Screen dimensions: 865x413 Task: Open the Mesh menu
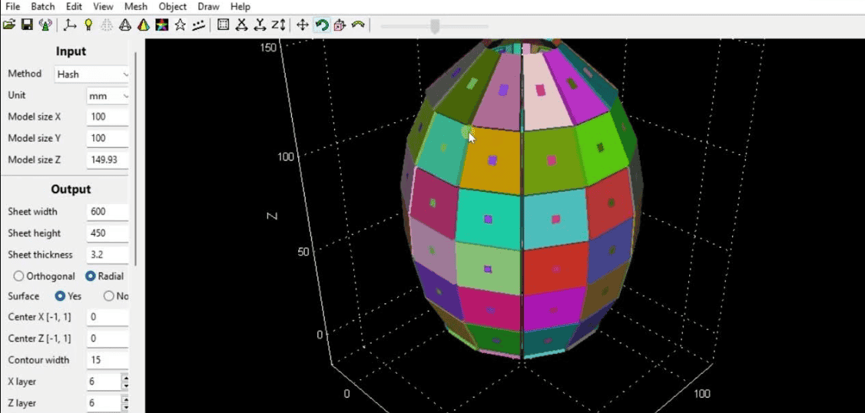coord(136,7)
